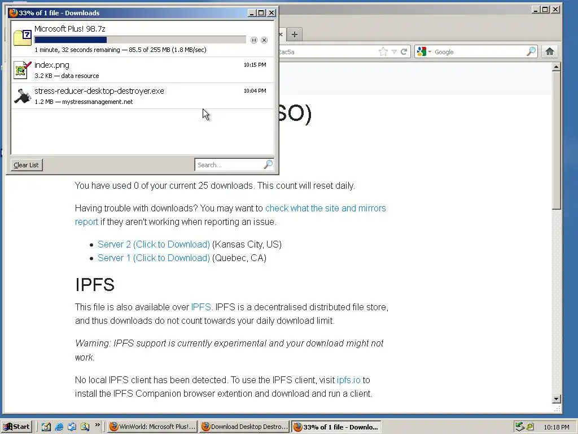Bookmark this page with the star icon
The image size is (578, 434).
tap(383, 51)
